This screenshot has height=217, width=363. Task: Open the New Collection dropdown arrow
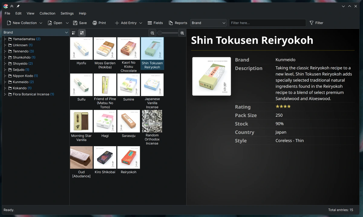click(41, 23)
